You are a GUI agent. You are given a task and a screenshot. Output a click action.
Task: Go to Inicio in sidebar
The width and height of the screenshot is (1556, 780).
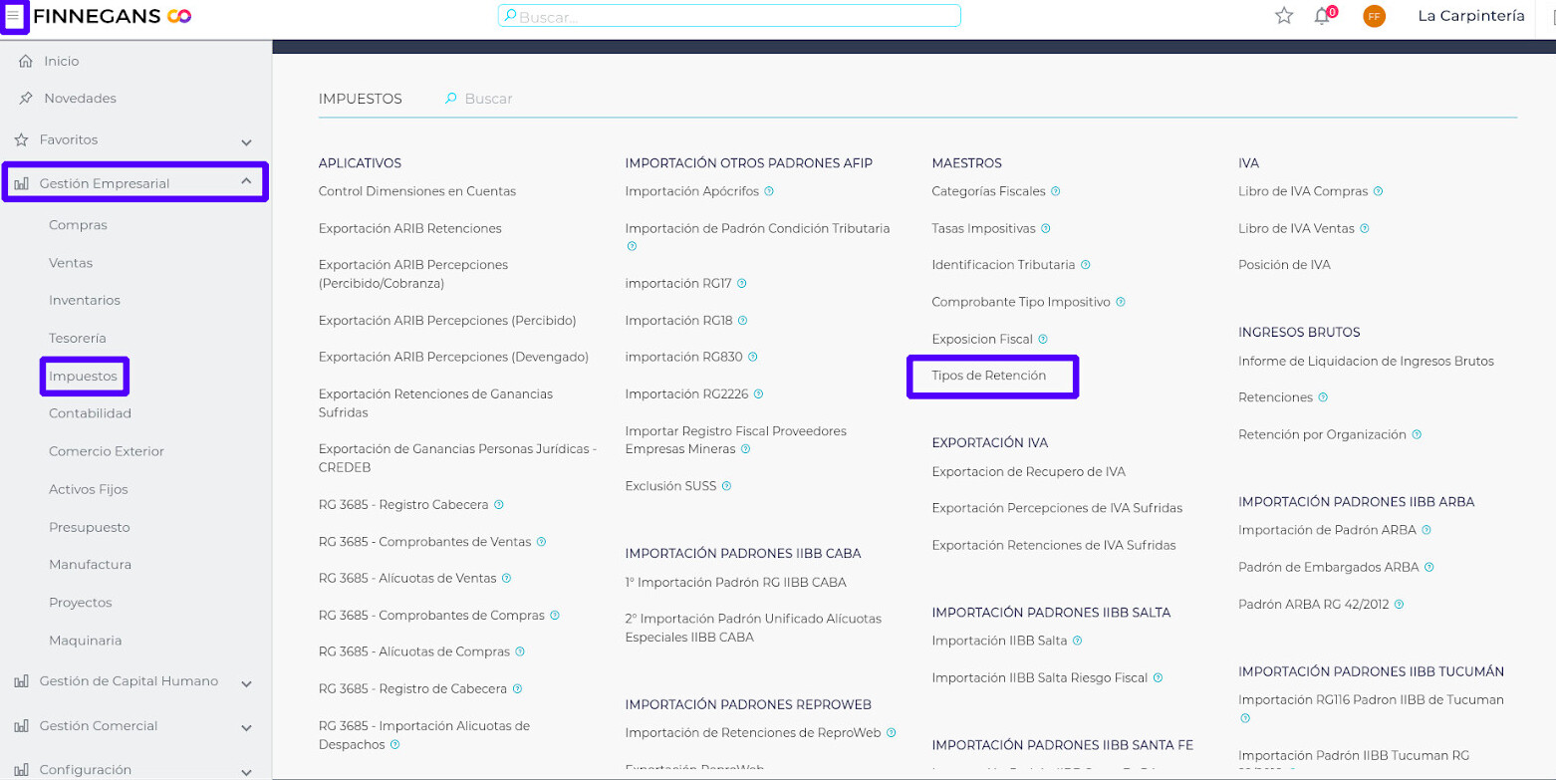pyautogui.click(x=61, y=62)
